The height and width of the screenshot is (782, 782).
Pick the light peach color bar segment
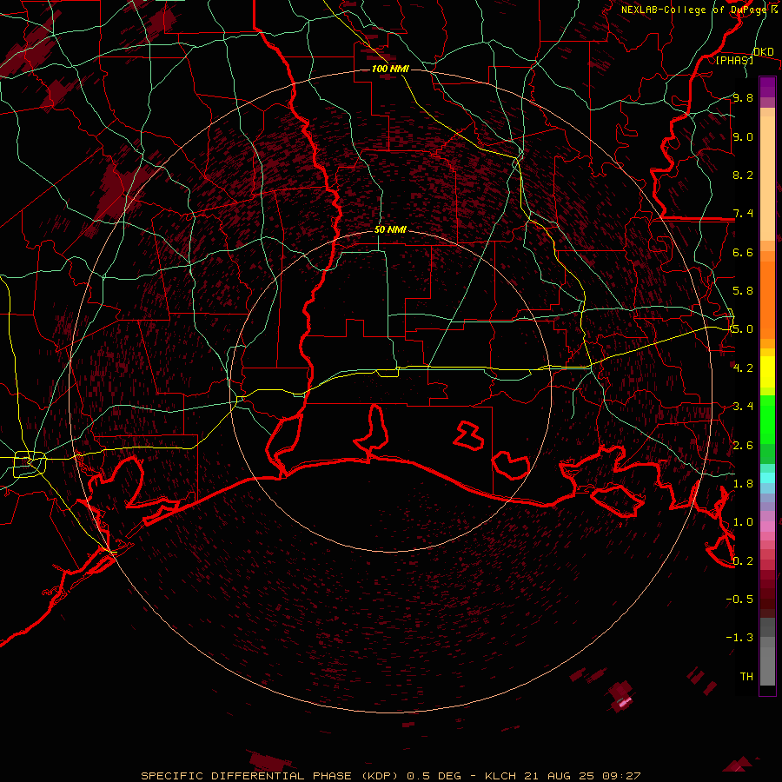point(767,178)
